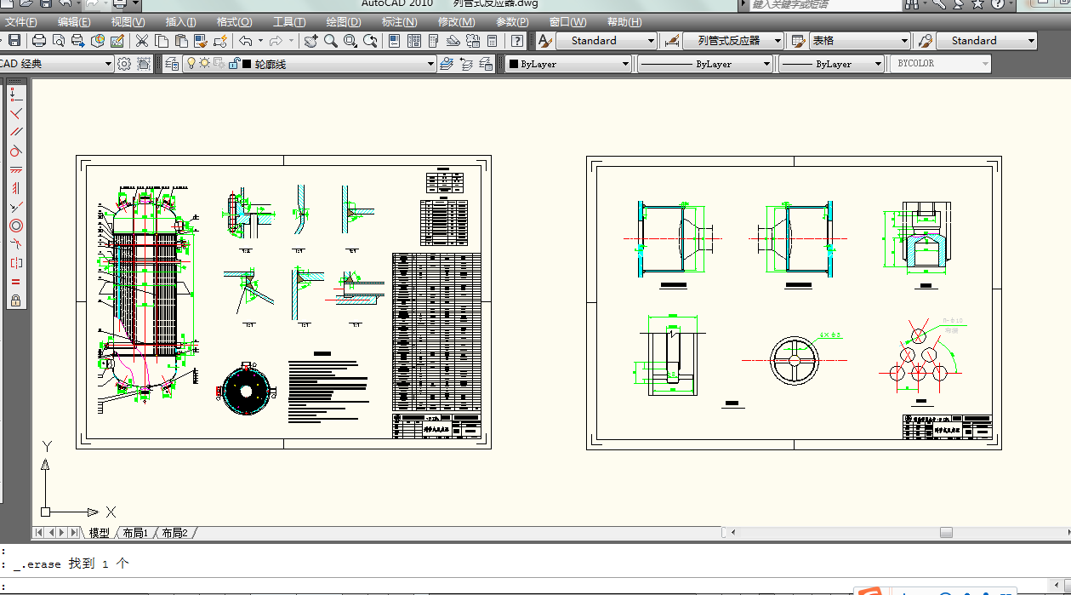Open table style 表格 dropdown
1071x595 pixels.
[x=860, y=40]
